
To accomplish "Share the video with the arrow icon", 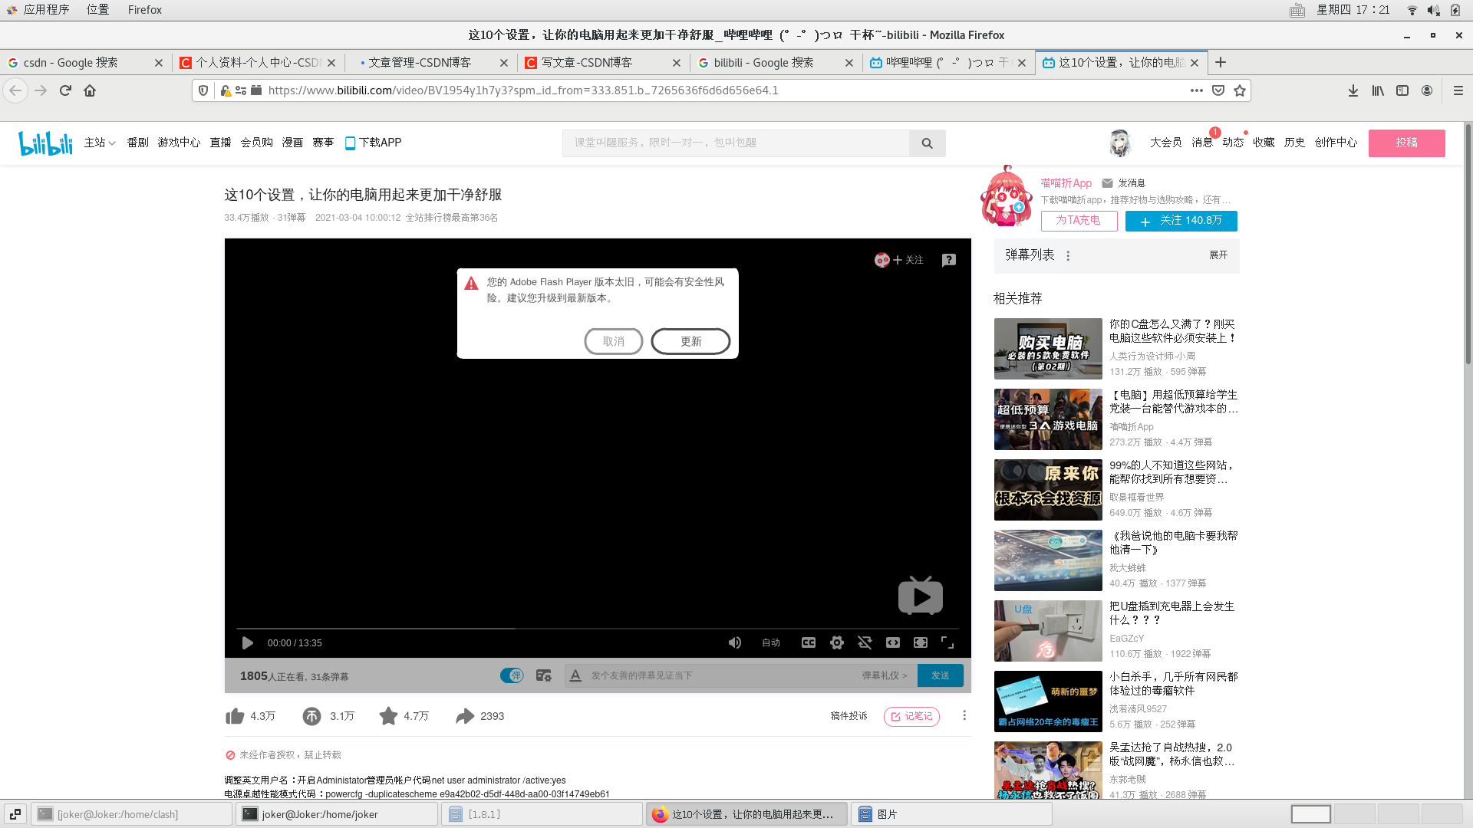I will 465,716.
